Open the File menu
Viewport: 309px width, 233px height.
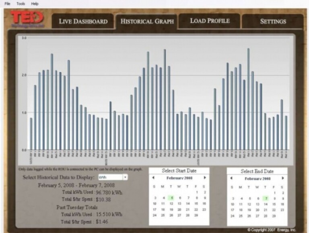(x=7, y=3)
